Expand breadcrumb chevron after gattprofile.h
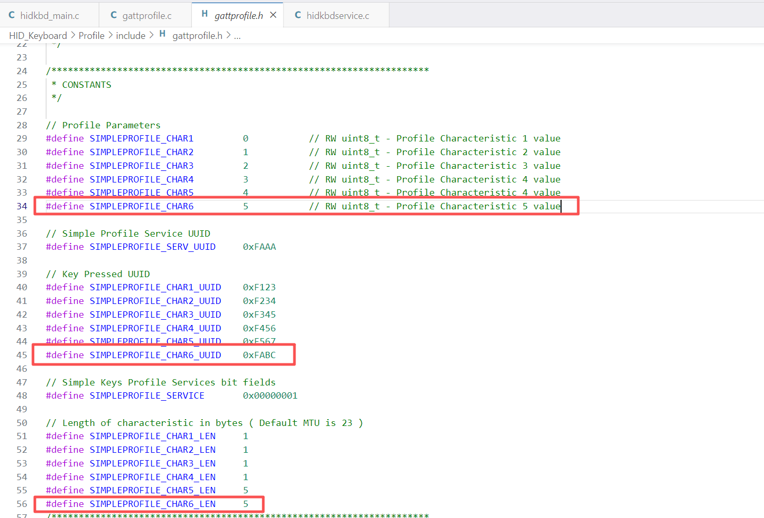This screenshot has height=518, width=764. 228,35
